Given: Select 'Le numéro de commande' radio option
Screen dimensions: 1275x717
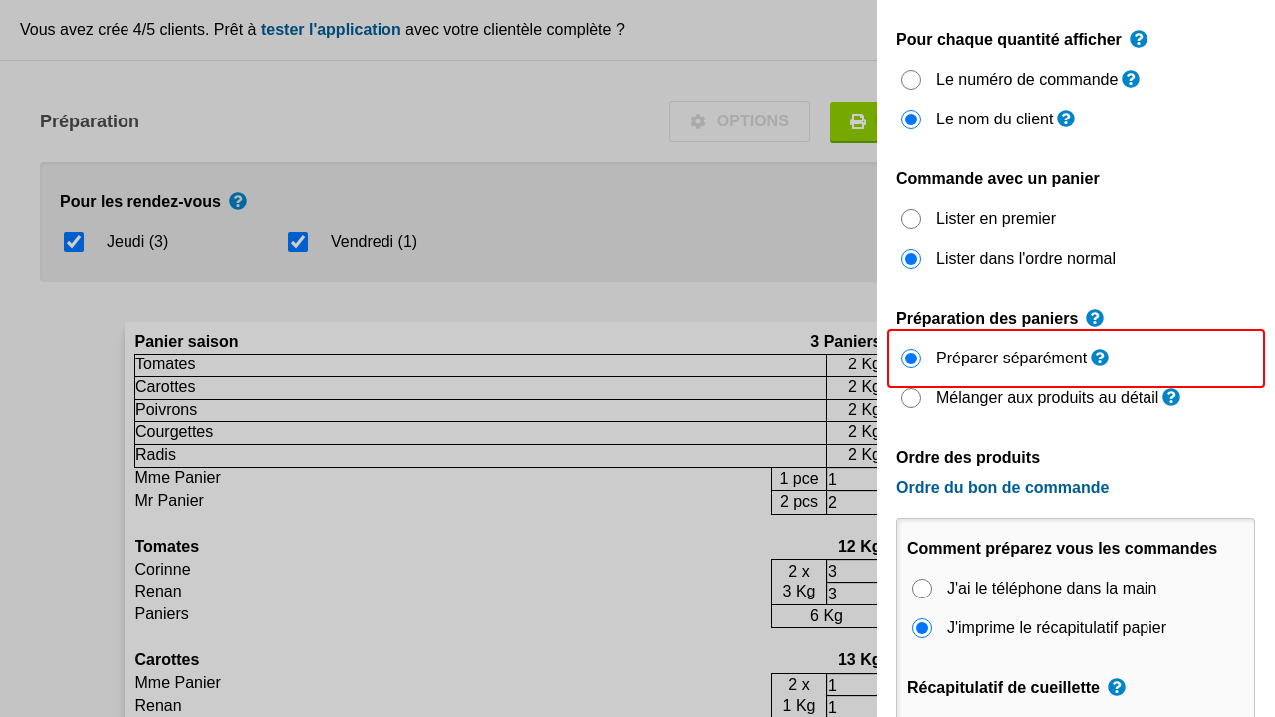Looking at the screenshot, I should (911, 80).
